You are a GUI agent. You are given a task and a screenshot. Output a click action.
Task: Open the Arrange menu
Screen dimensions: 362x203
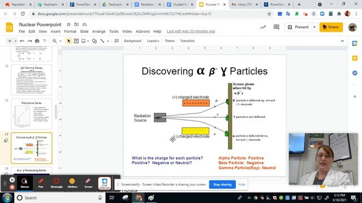[x=98, y=32]
